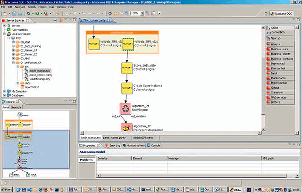Click the New file toolbar icon
Image resolution: width=302 pixels, height=193 pixels.
[x=5, y=14]
